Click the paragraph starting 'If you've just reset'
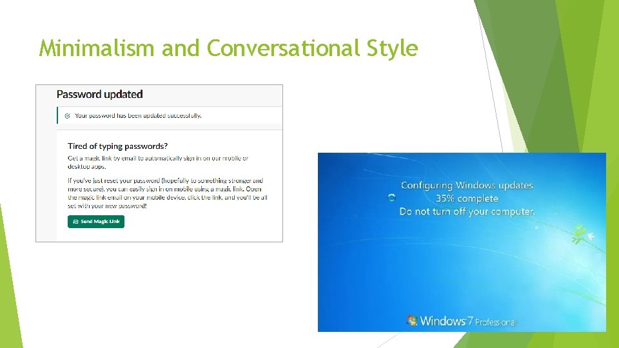 (x=168, y=193)
